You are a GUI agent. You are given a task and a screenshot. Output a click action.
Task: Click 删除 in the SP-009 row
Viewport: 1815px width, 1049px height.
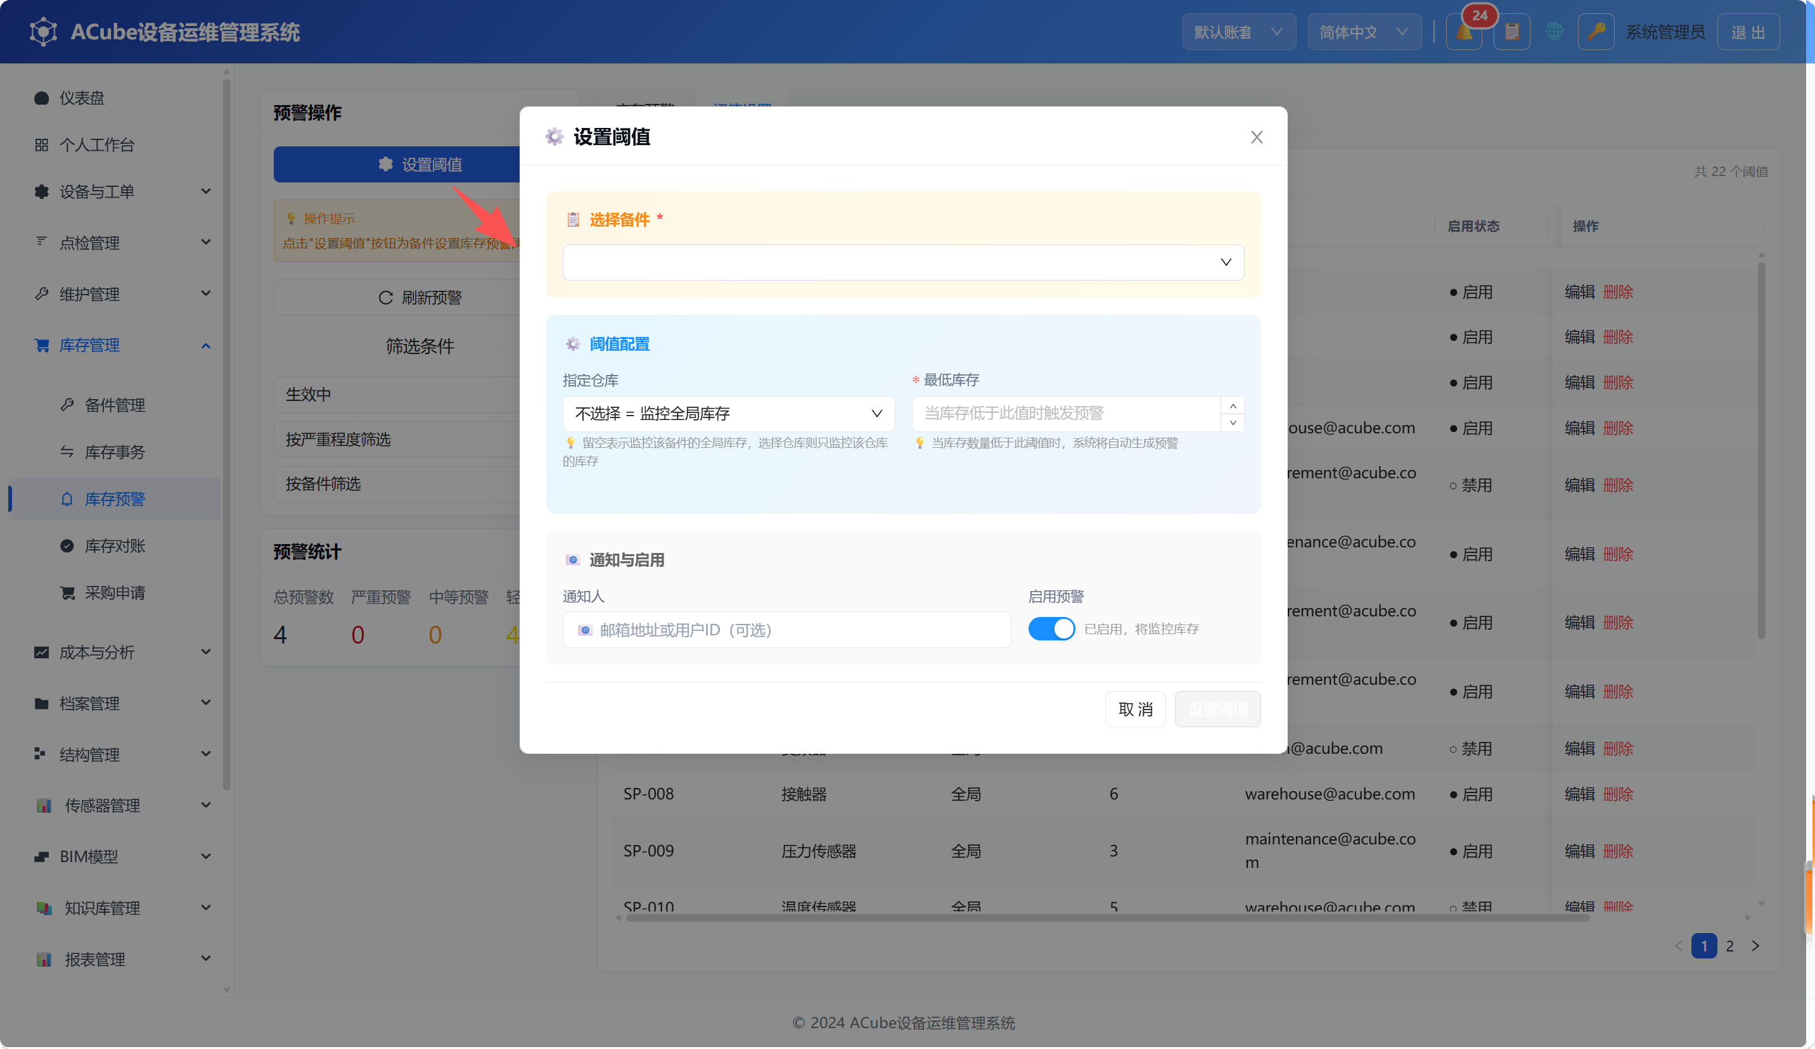point(1618,851)
